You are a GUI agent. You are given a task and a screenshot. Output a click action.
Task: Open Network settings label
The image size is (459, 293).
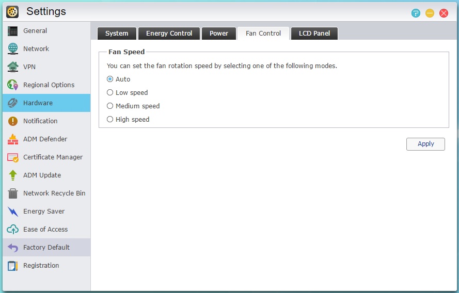[36, 48]
